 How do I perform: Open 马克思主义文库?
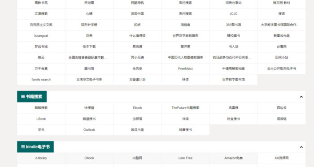point(41,25)
